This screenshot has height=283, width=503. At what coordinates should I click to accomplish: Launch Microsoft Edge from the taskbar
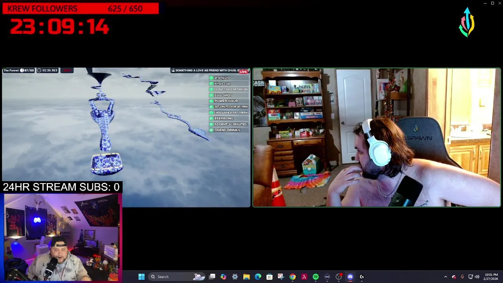coord(258,277)
